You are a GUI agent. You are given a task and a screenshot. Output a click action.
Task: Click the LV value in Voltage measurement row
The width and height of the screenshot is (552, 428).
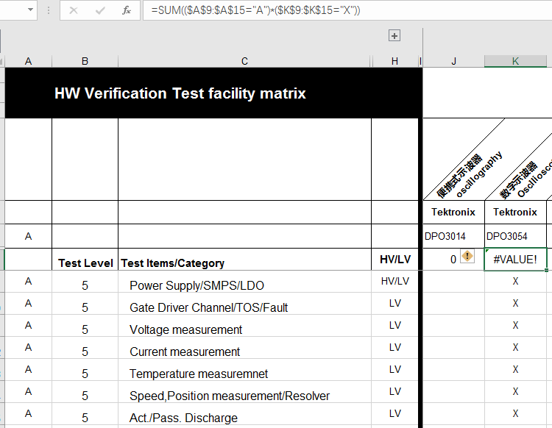pyautogui.click(x=394, y=325)
